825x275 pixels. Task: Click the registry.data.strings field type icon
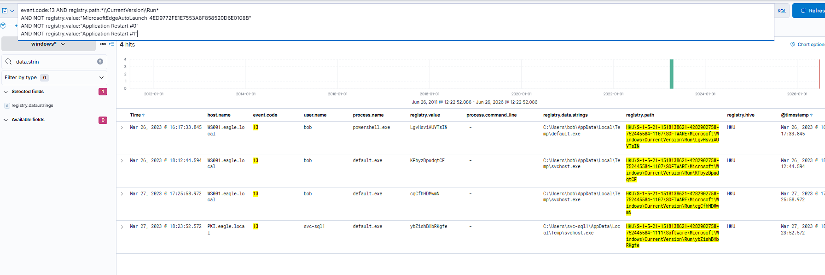[x=7, y=105]
